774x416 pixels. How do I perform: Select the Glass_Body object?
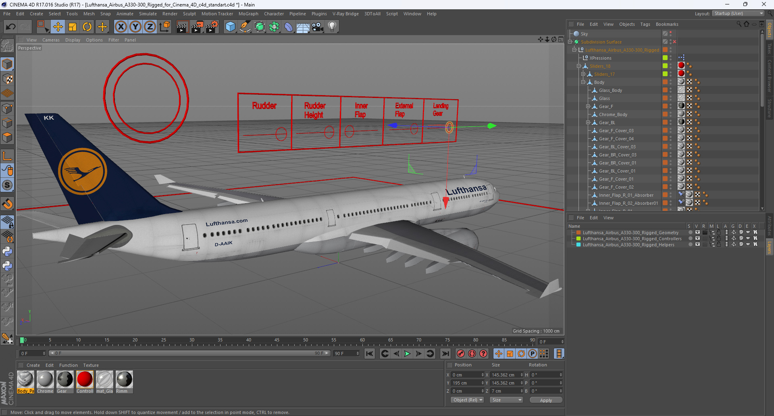610,90
